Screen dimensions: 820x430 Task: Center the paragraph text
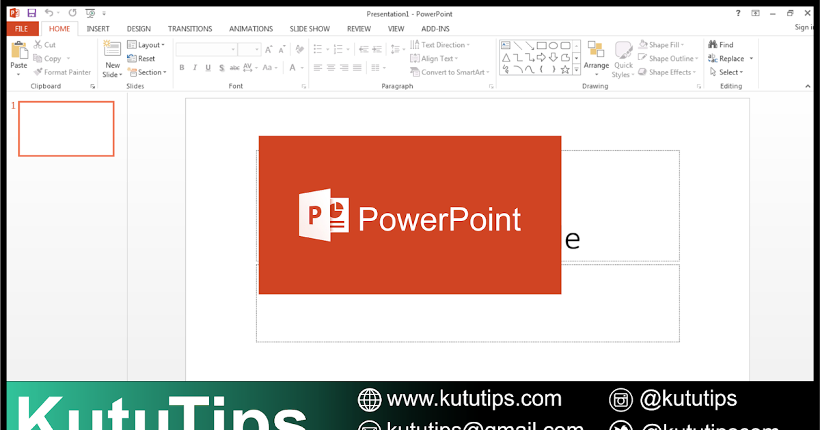331,68
